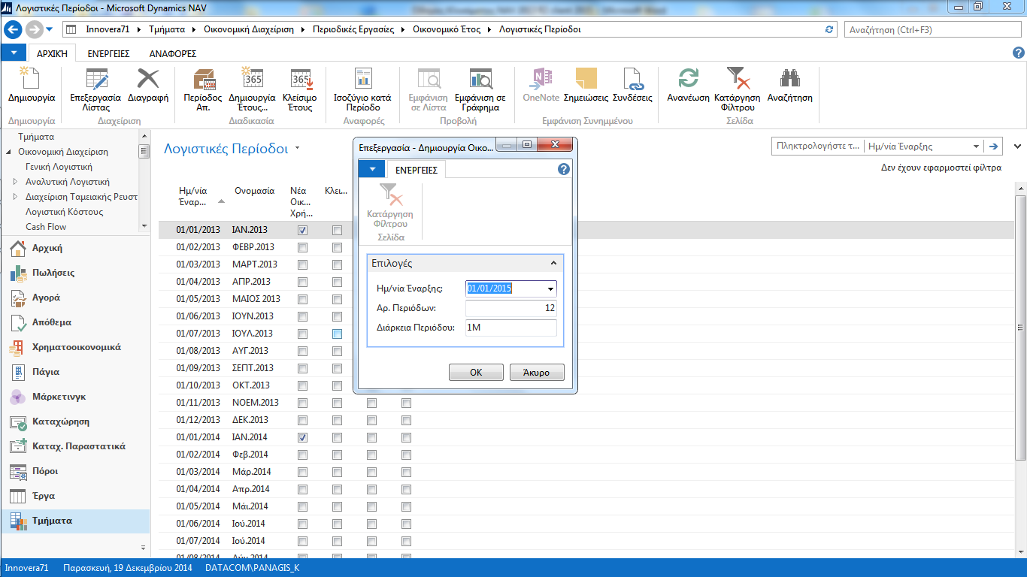
Task: Cancel dialog with Άκυρο button
Action: (537, 373)
